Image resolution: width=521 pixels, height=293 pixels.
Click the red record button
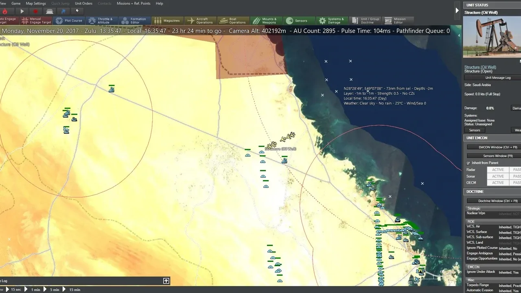tap(35, 11)
